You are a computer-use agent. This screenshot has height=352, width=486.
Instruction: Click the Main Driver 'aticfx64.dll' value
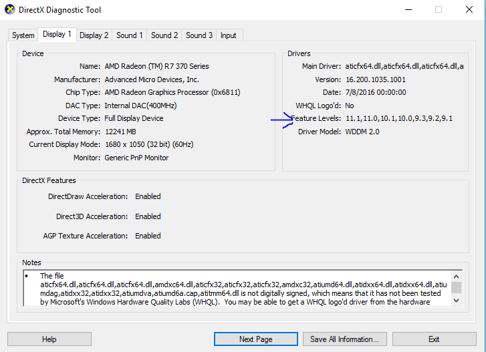pos(404,66)
